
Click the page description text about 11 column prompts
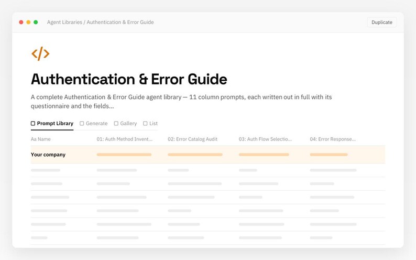(x=181, y=101)
